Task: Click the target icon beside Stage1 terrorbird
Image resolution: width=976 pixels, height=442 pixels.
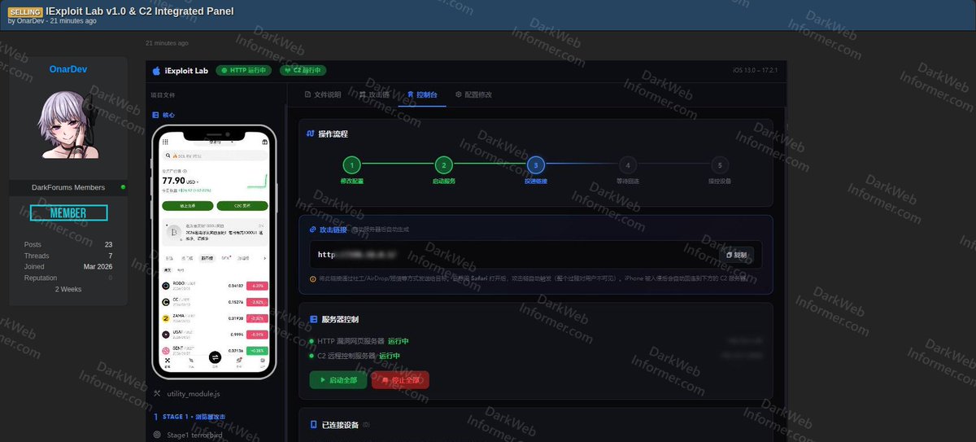Action: pos(157,435)
